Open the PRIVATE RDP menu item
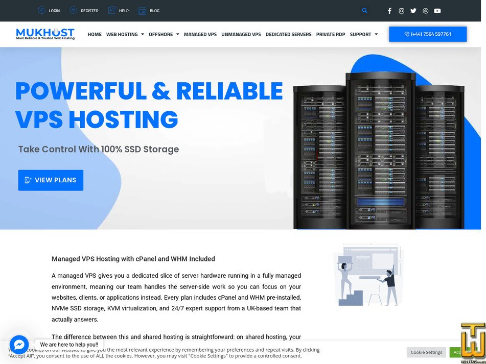486x364 pixels. (331, 34)
